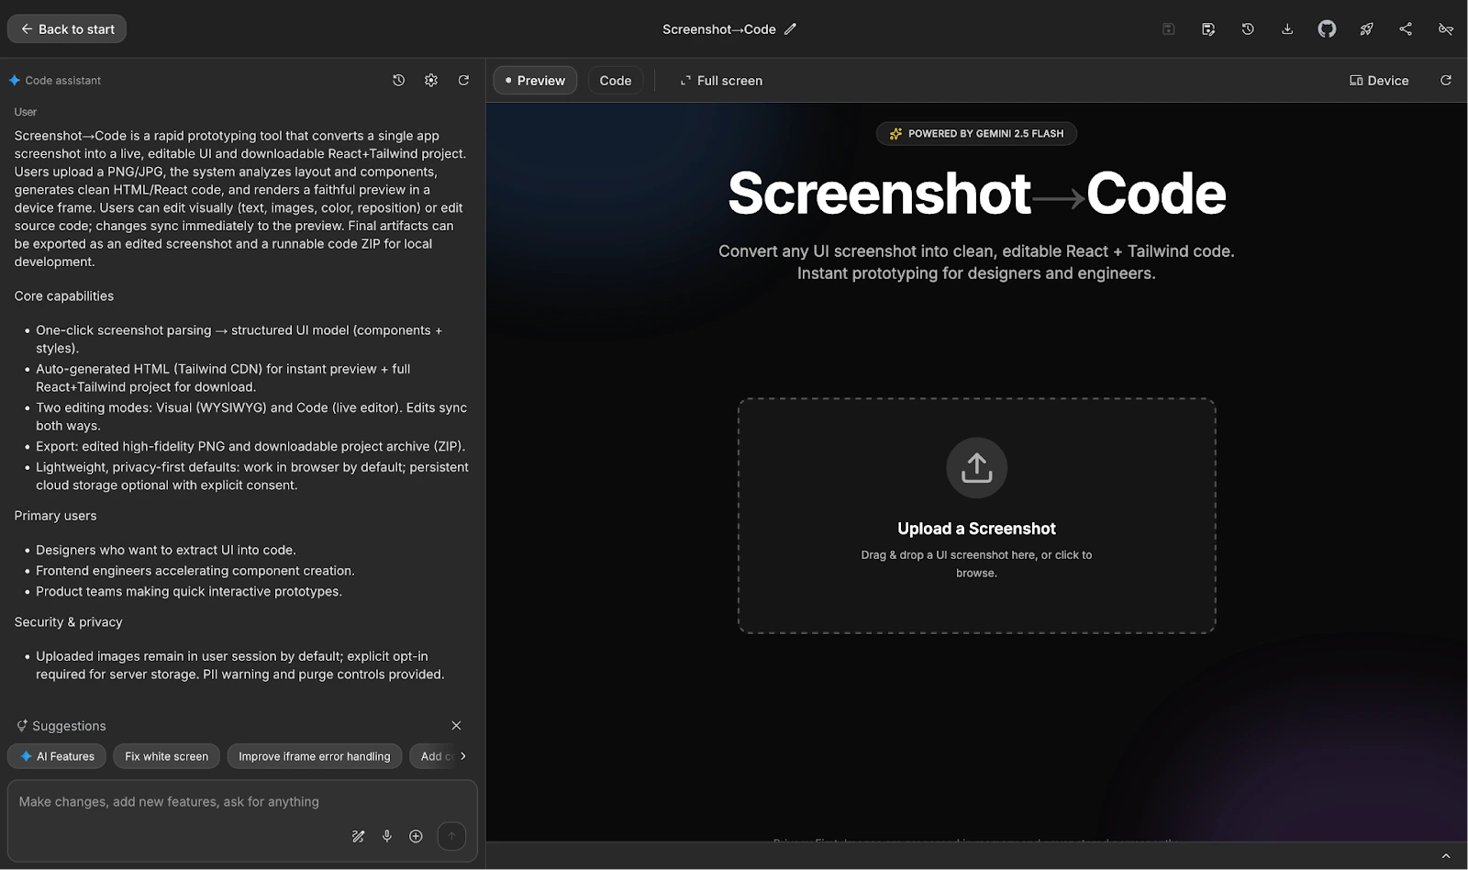Deploy the app via the rocket icon
The height and width of the screenshot is (870, 1468).
1366,28
